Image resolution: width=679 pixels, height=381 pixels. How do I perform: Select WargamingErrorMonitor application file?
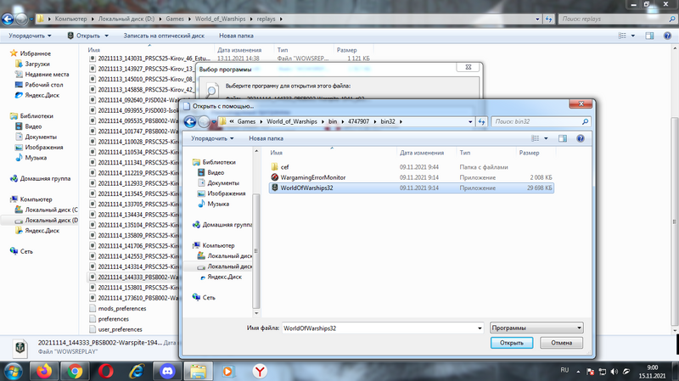(x=411, y=177)
